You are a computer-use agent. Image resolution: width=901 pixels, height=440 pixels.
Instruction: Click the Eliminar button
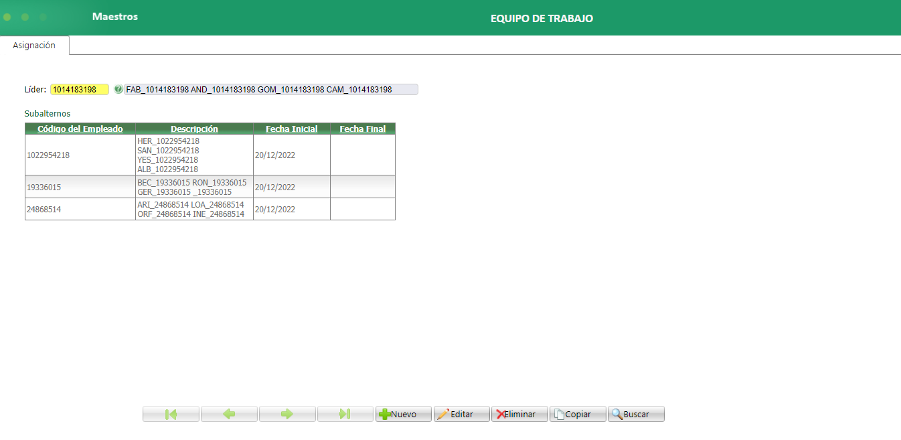coord(520,414)
